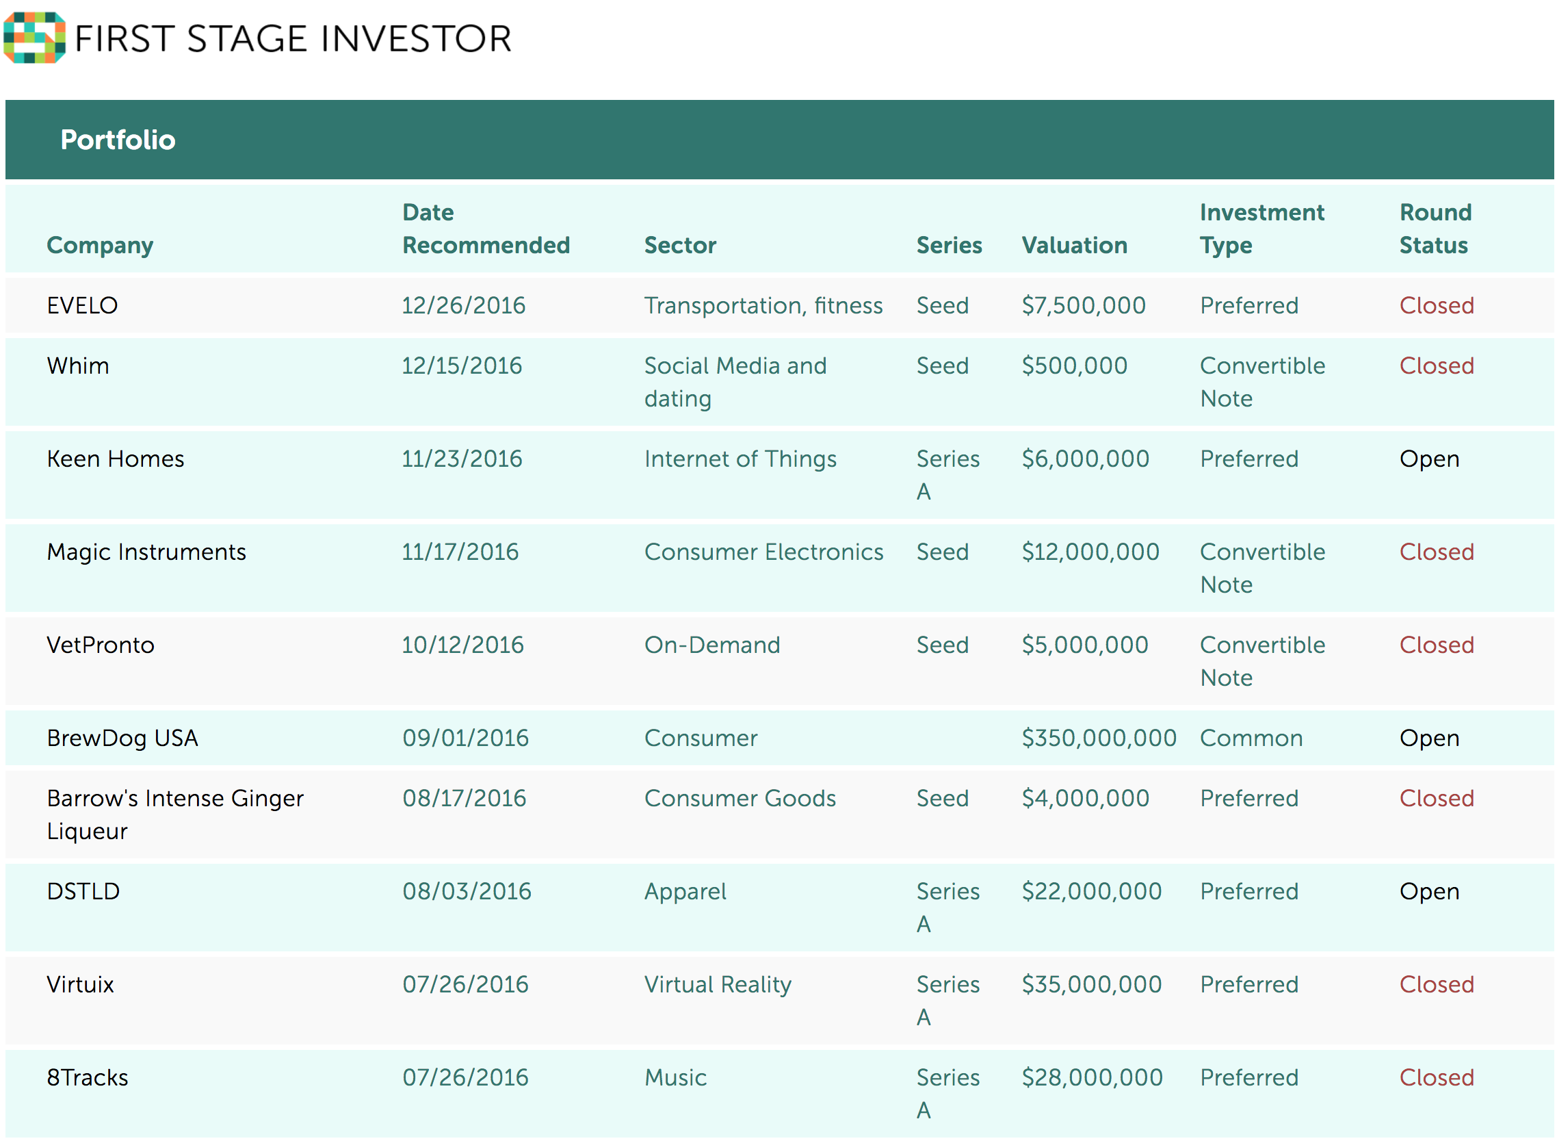Click the Social Media and dating sector
Image resolution: width=1557 pixels, height=1143 pixels.
click(735, 383)
